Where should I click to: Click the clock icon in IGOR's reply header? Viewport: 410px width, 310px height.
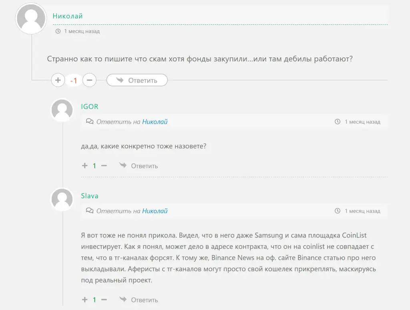coord(338,122)
